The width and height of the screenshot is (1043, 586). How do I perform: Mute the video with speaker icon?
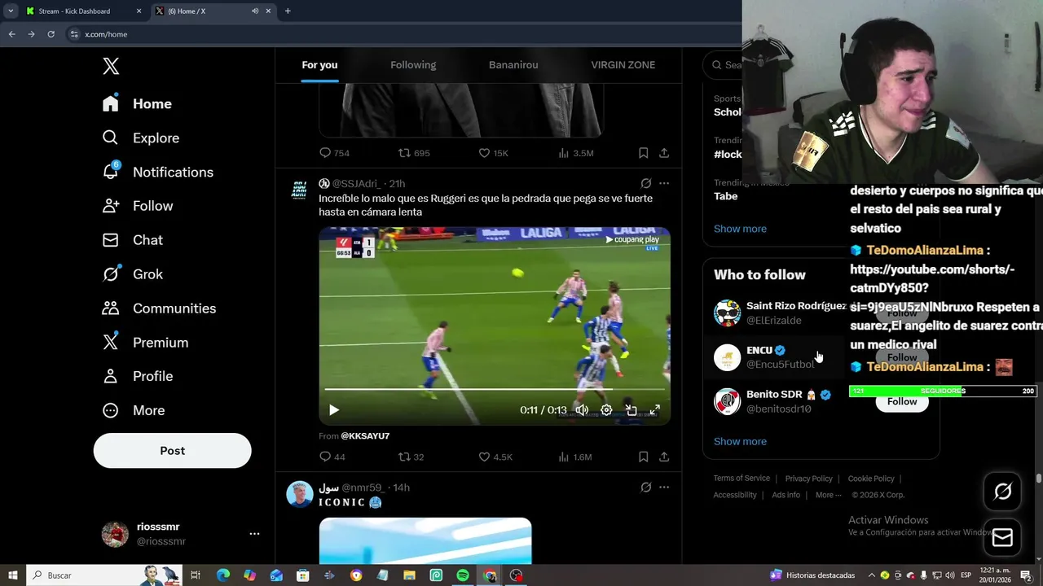click(582, 410)
